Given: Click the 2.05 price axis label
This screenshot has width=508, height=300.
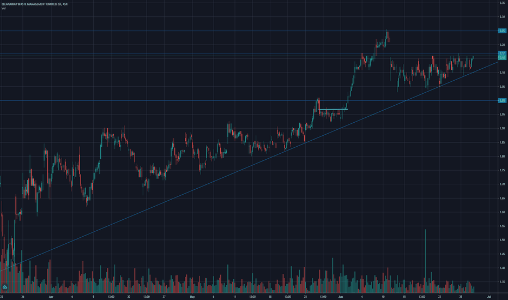Looking at the screenshot, I should [x=502, y=87].
